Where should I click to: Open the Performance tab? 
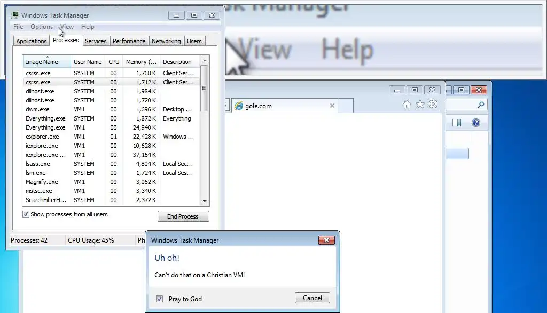click(x=129, y=41)
